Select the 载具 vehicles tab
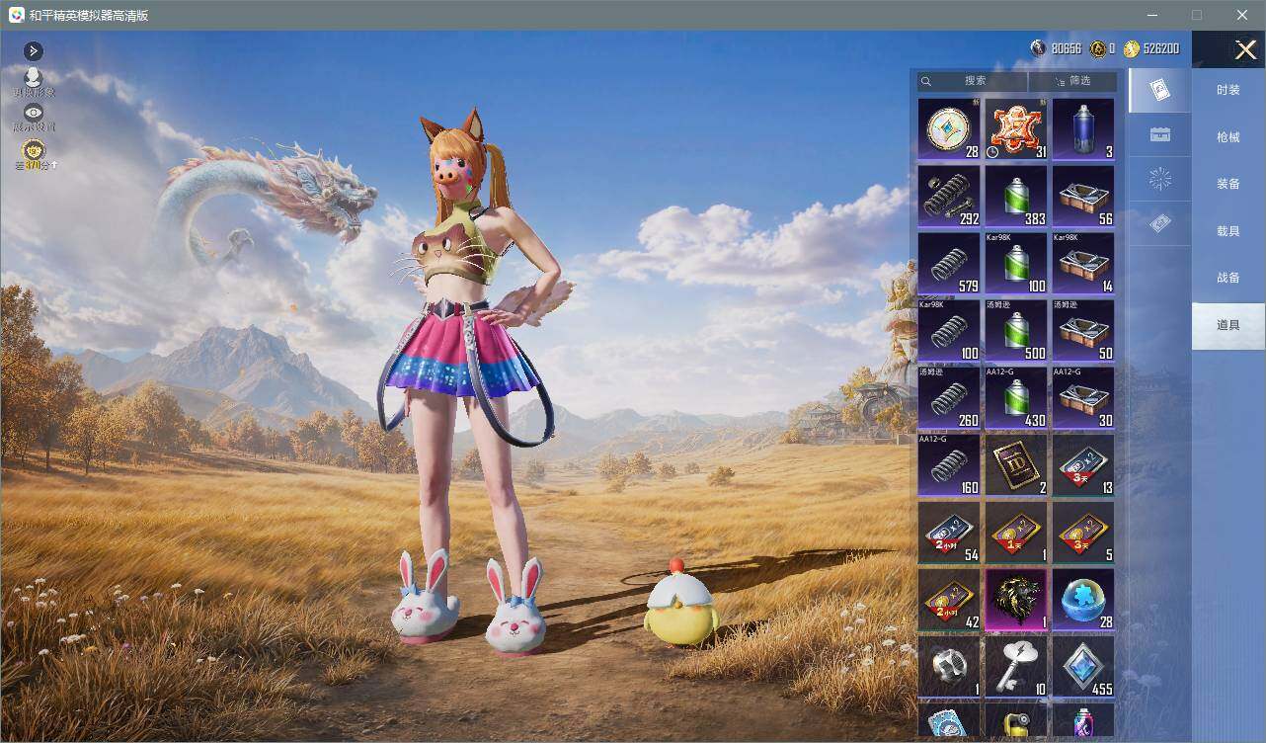 pyautogui.click(x=1227, y=231)
